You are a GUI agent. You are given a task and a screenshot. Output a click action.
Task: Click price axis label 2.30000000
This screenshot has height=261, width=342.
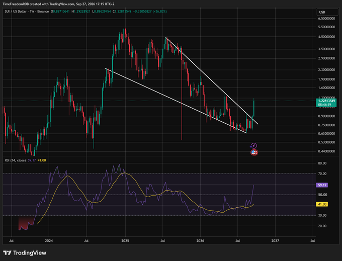tap(326, 70)
